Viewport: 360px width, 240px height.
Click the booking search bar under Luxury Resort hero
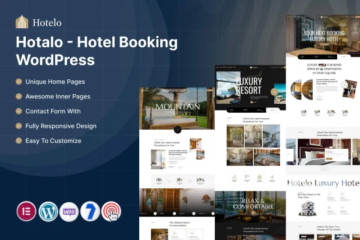pyautogui.click(x=253, y=110)
